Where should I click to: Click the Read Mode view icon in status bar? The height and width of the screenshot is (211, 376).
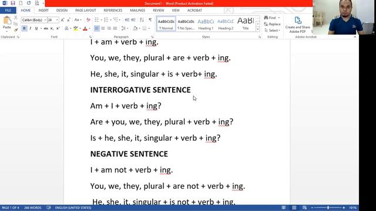283,207
